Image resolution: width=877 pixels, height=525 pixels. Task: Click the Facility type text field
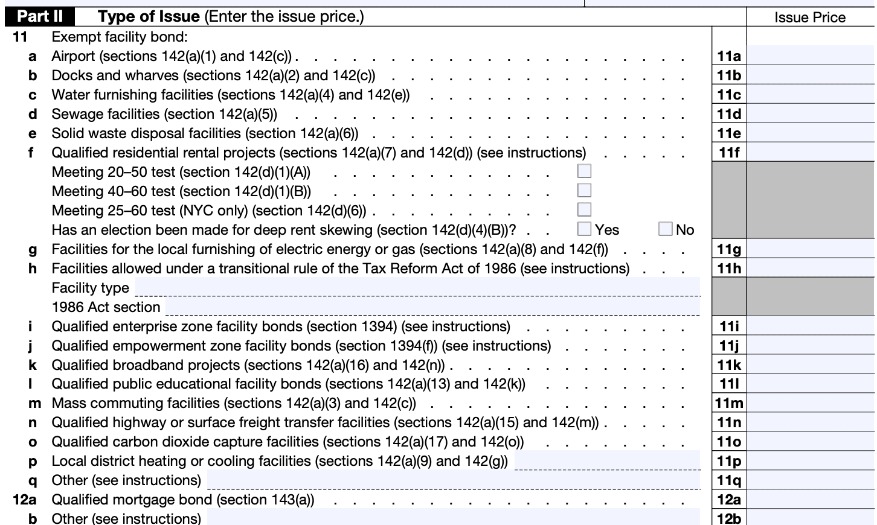coord(417,287)
